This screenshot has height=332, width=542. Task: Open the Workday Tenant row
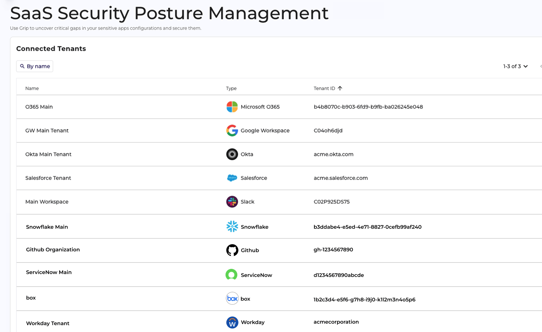pos(279,322)
